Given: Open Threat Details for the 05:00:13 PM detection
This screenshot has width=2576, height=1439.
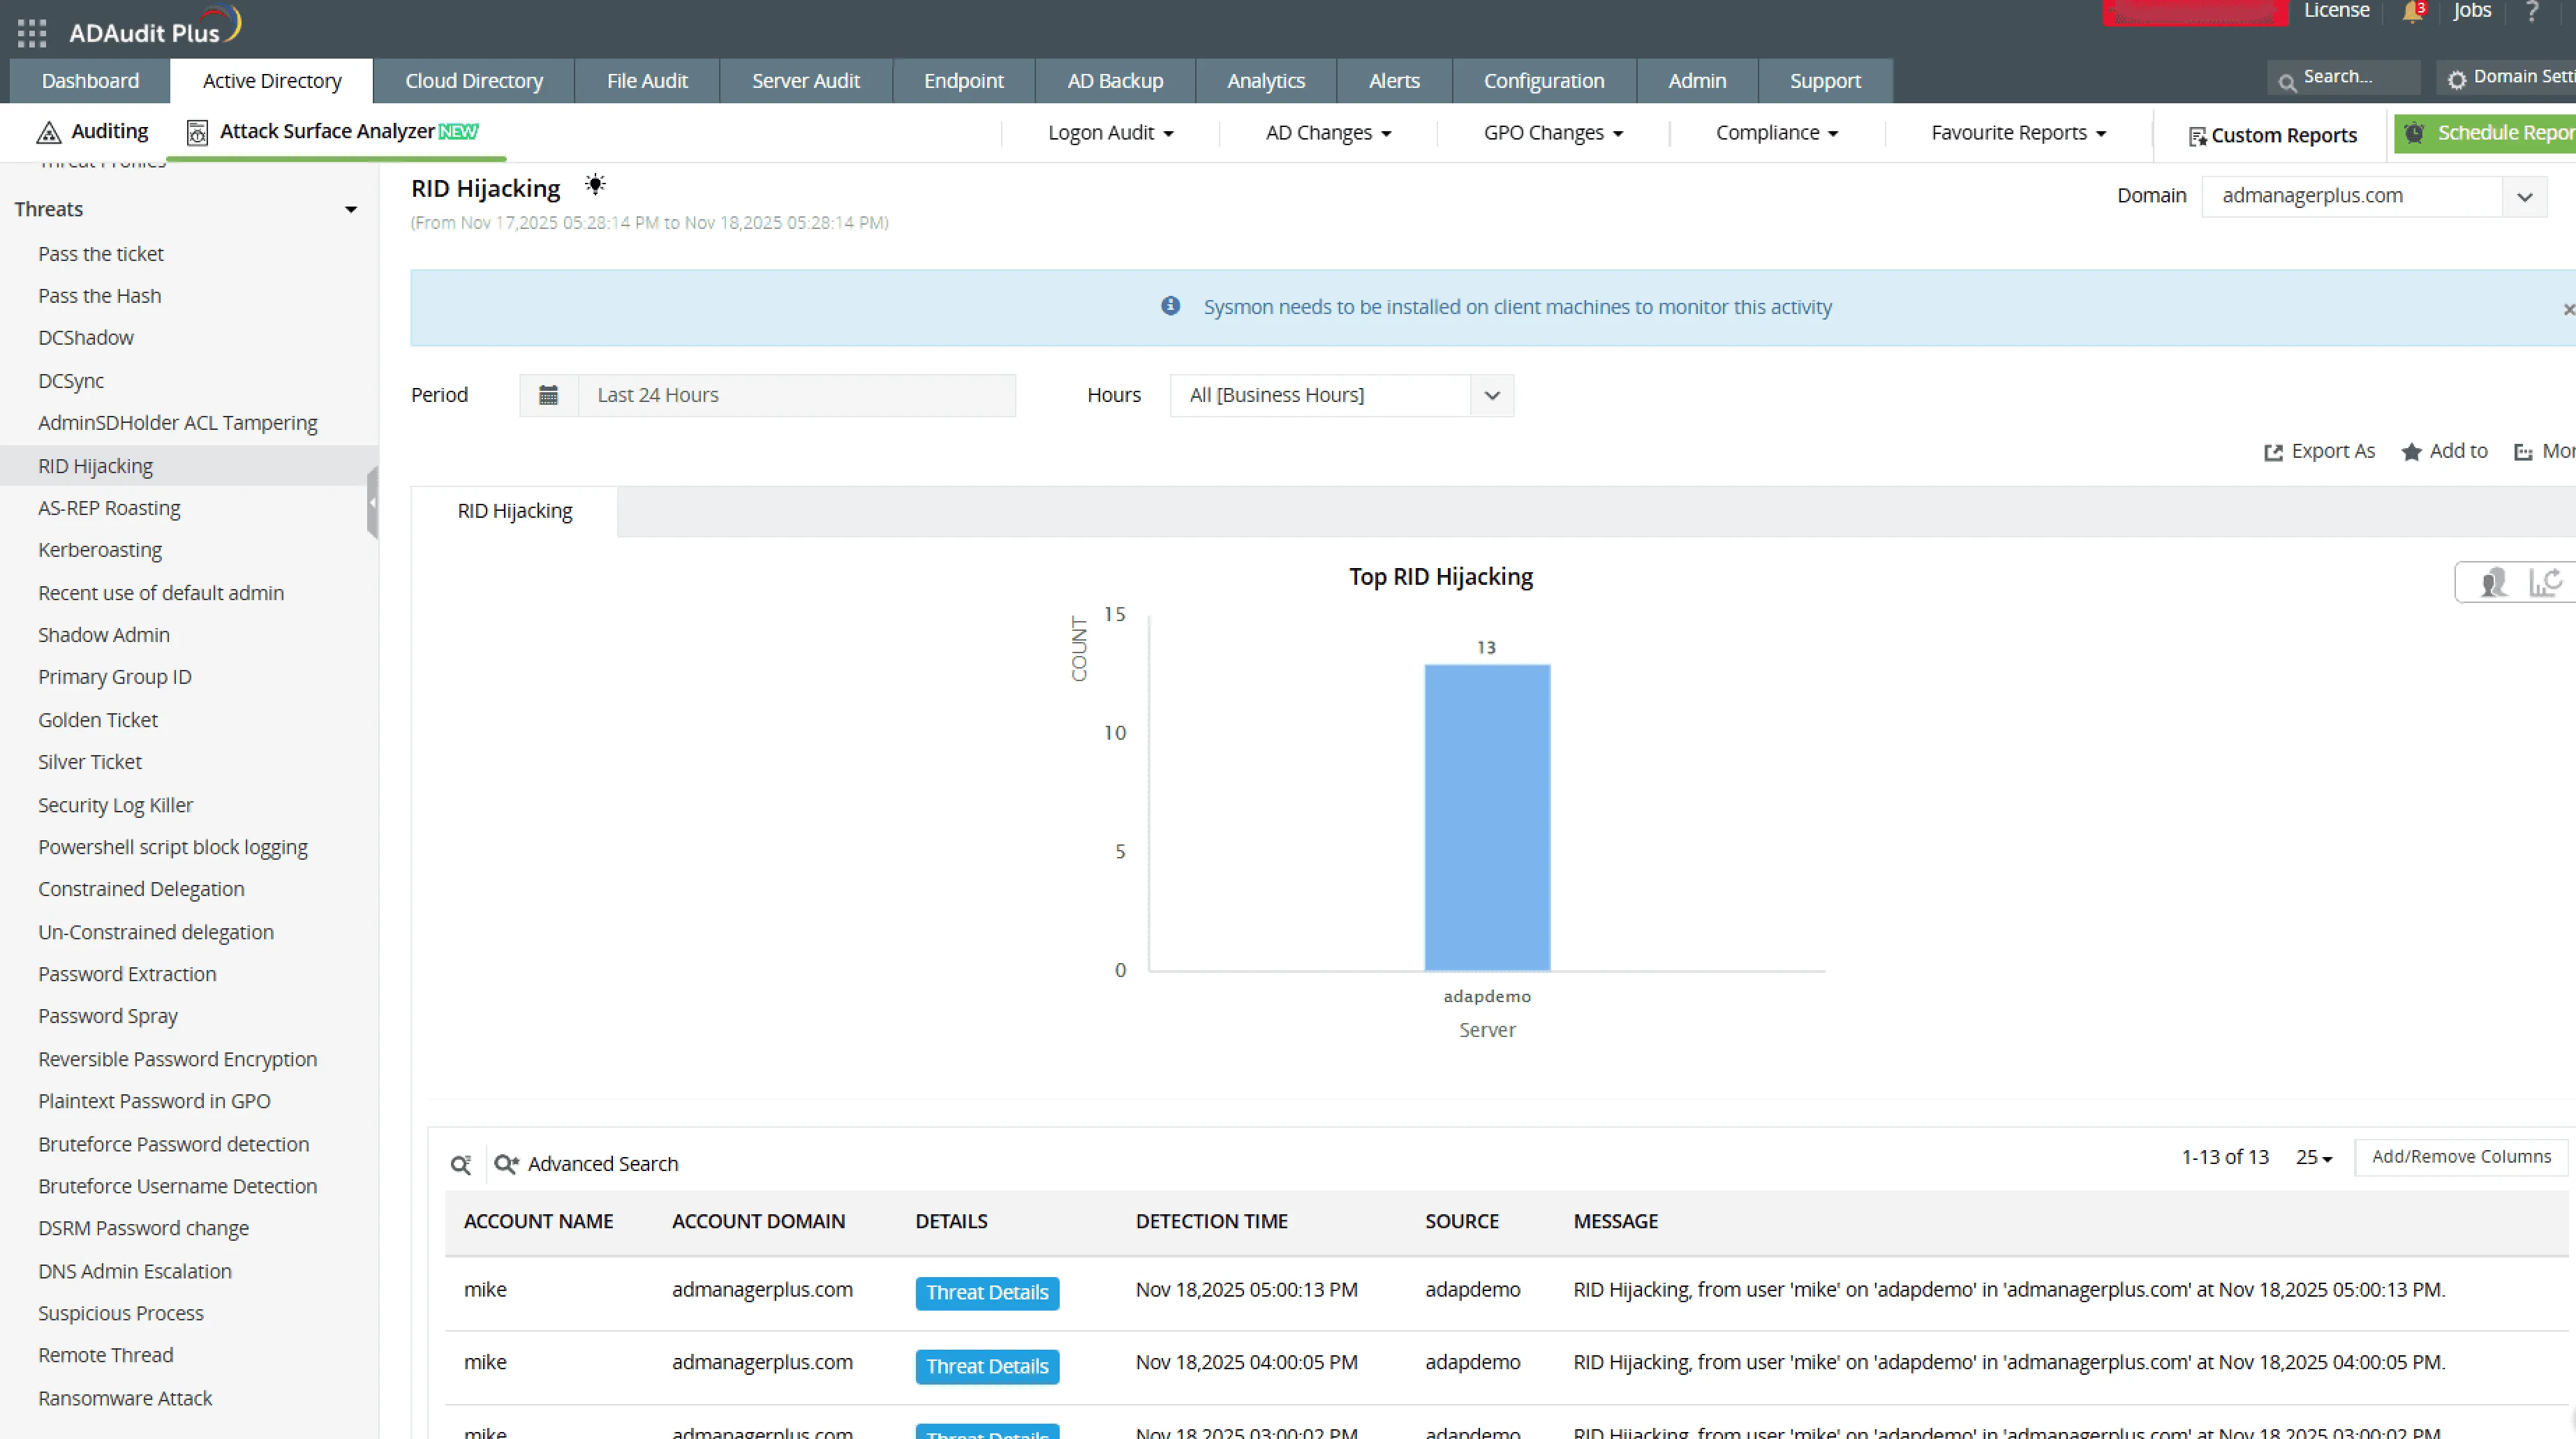Looking at the screenshot, I should coord(987,1293).
